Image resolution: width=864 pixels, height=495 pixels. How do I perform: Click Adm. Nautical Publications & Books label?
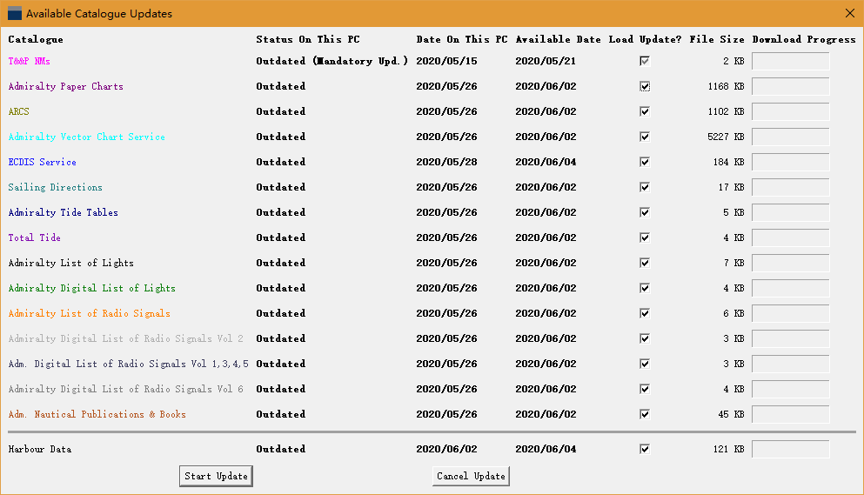pyautogui.click(x=97, y=414)
